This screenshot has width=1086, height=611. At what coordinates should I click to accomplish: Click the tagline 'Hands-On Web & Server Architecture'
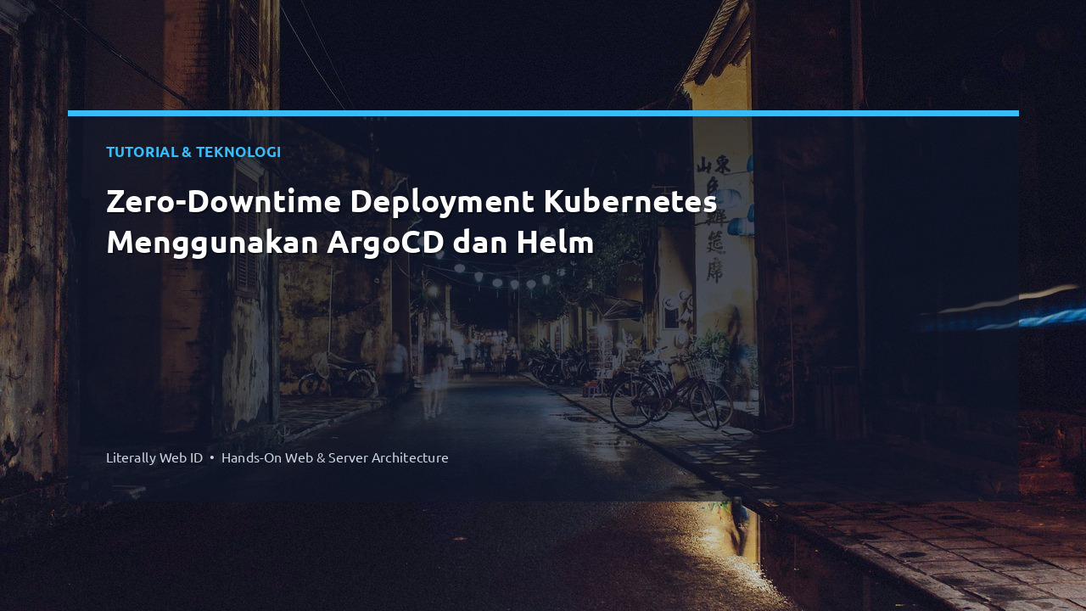pyautogui.click(x=335, y=457)
